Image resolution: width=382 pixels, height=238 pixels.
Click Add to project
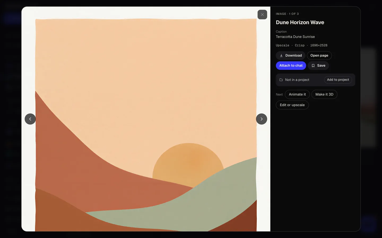[x=338, y=80]
